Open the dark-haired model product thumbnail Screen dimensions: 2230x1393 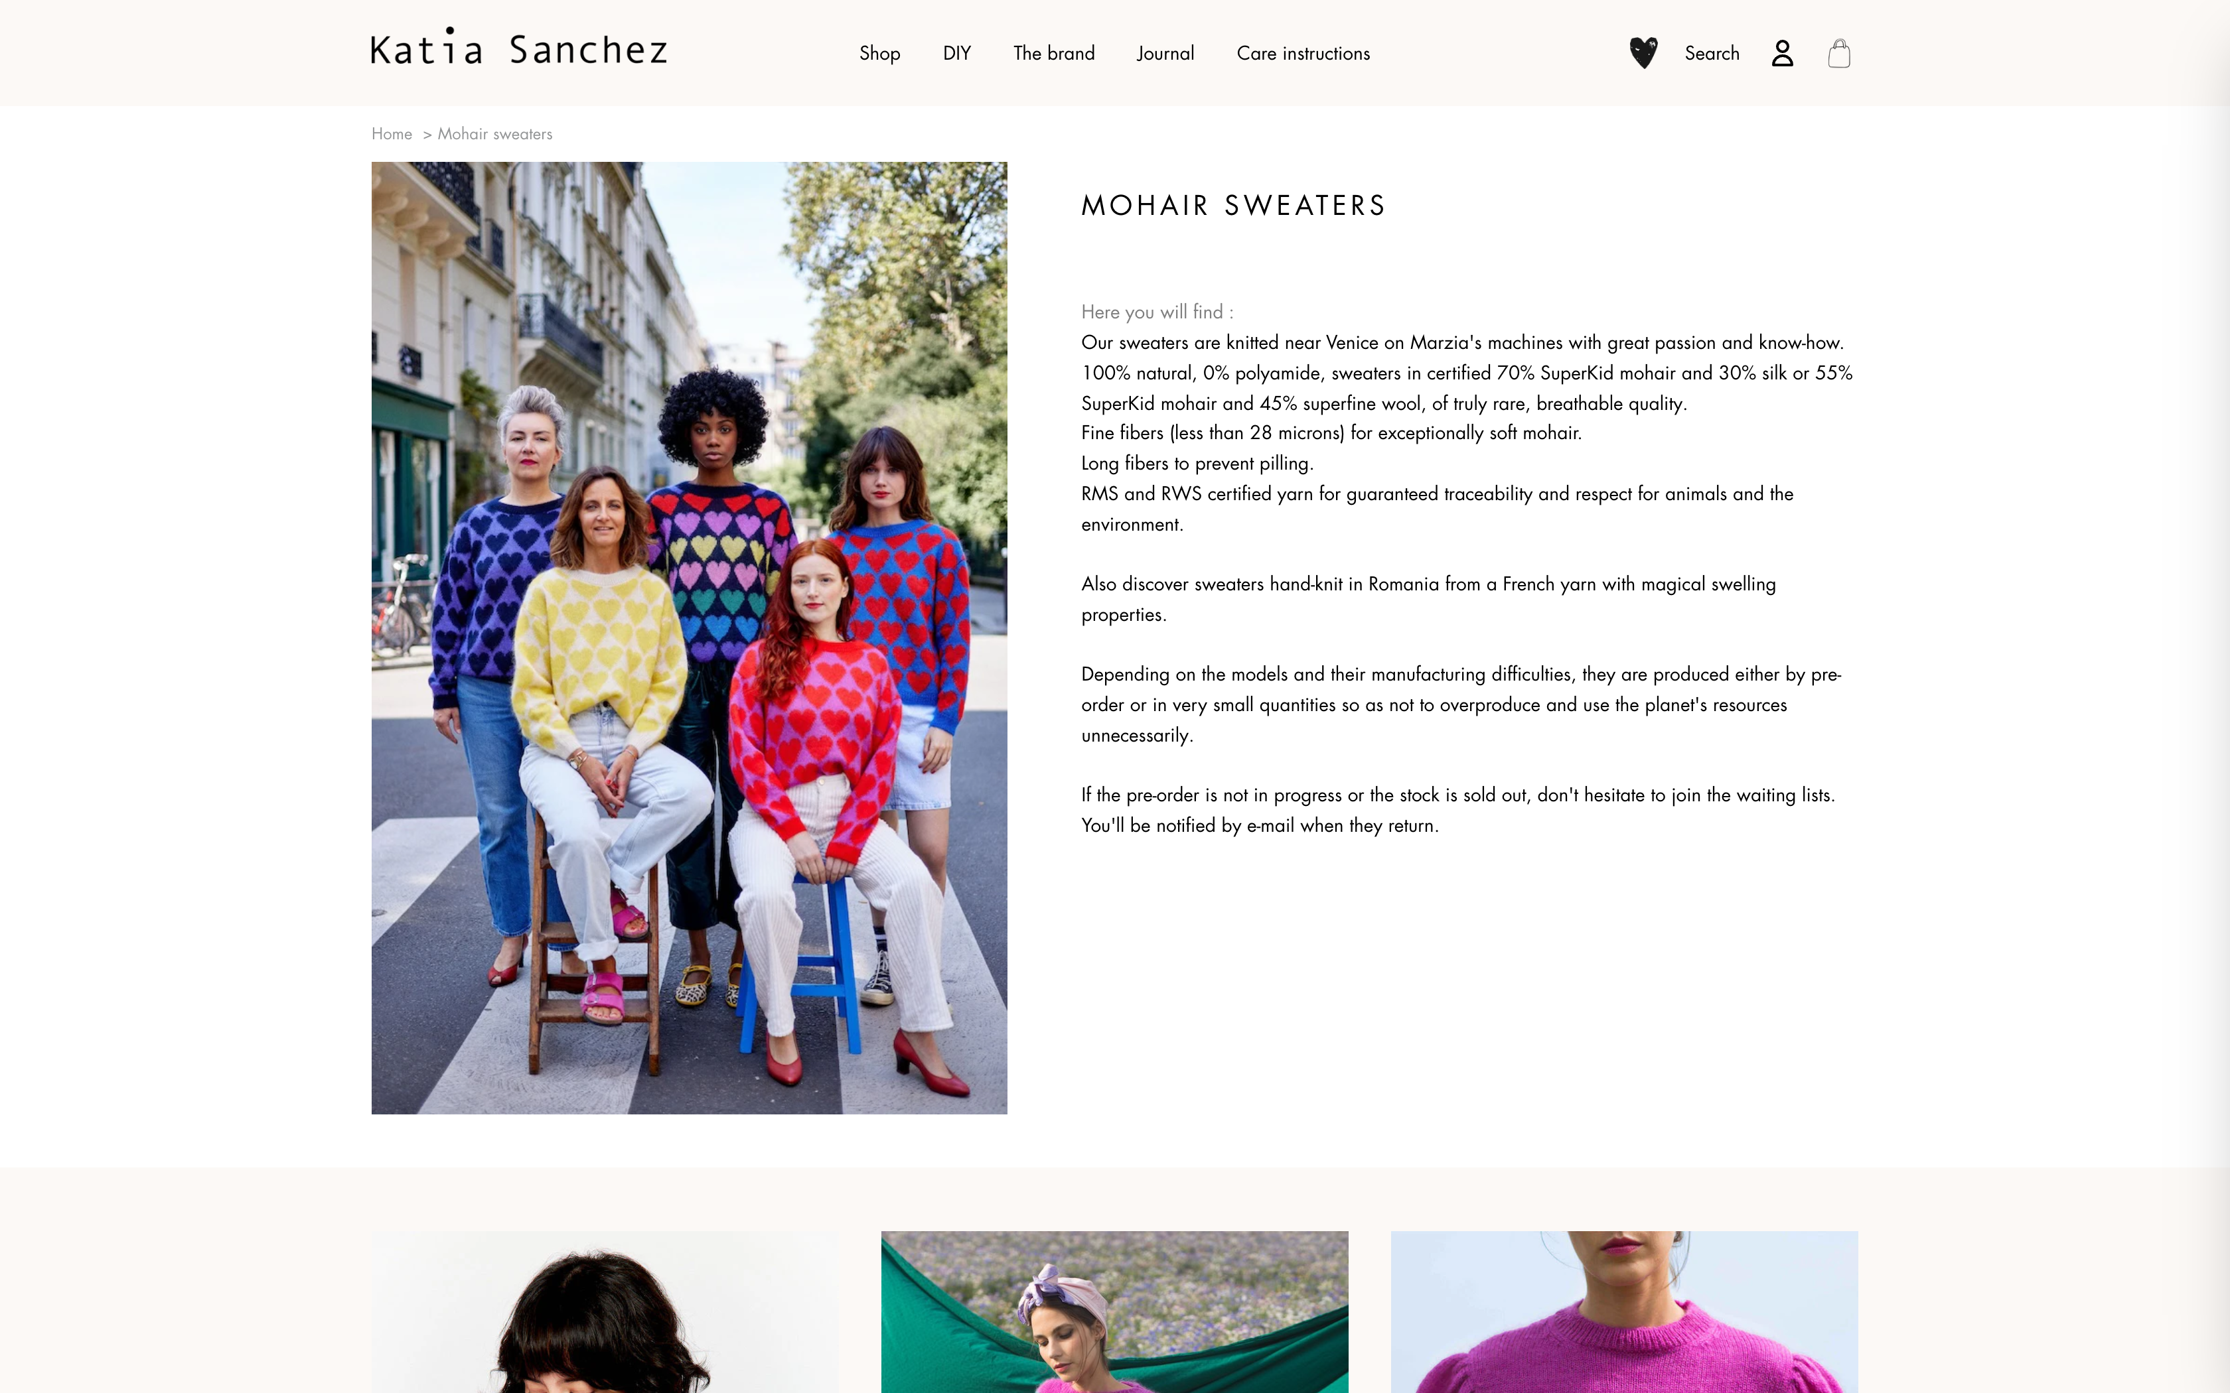coord(605,1312)
